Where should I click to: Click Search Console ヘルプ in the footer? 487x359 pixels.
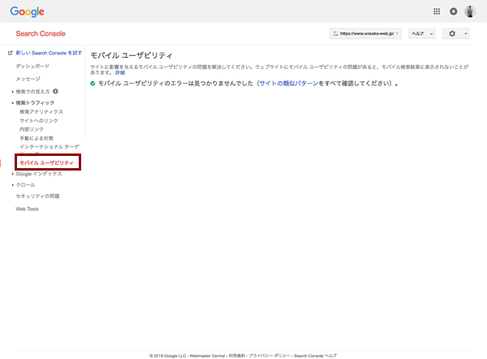coord(315,356)
